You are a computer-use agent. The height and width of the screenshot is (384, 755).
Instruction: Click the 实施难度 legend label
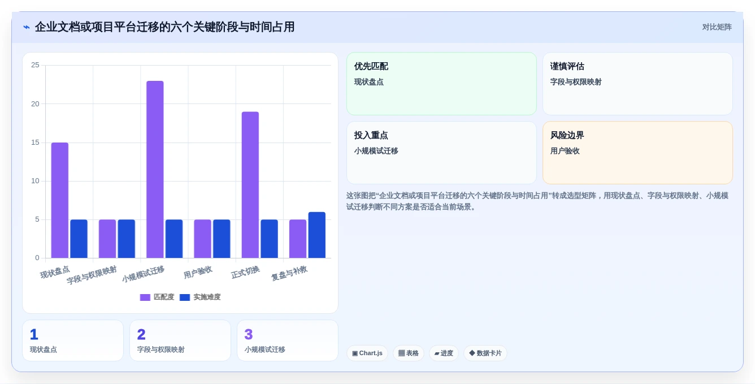207,297
